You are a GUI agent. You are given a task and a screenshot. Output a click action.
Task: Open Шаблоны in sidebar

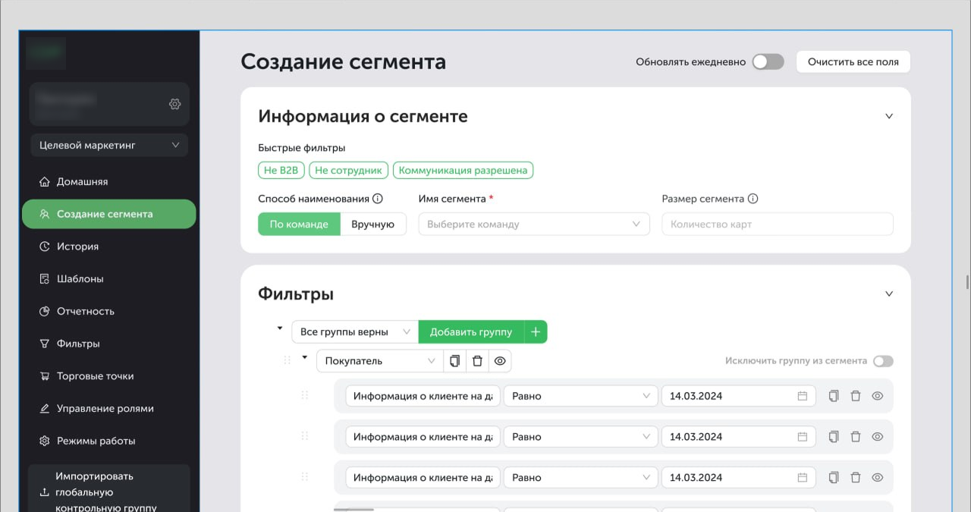click(109, 279)
